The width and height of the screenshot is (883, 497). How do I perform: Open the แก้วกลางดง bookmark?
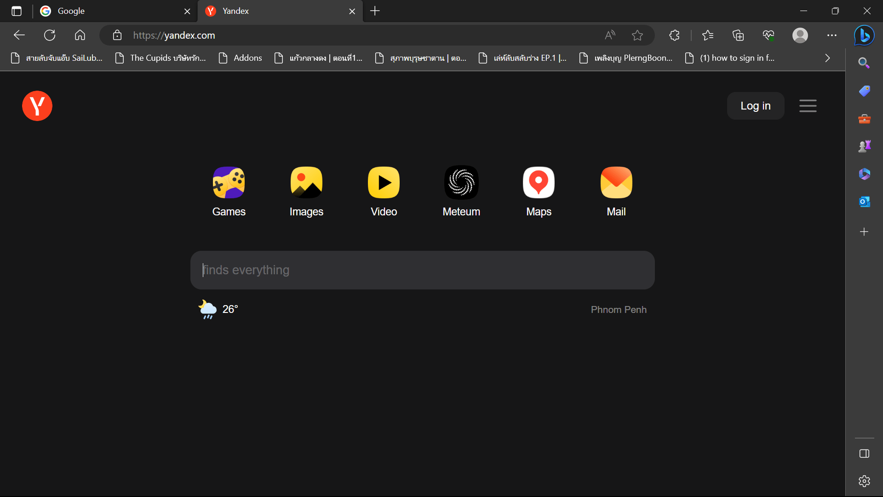[x=319, y=58]
